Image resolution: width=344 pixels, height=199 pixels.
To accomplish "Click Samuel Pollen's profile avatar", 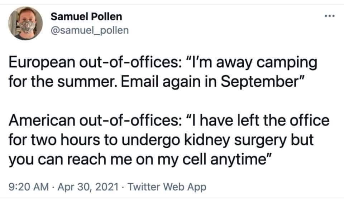I will [25, 23].
